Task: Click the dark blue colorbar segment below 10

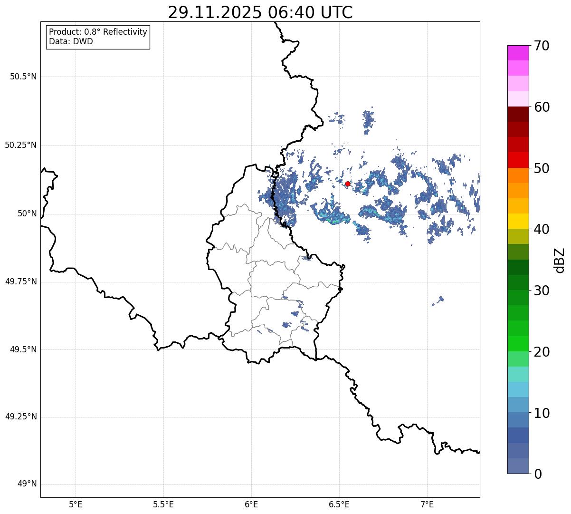Action: click(x=518, y=435)
